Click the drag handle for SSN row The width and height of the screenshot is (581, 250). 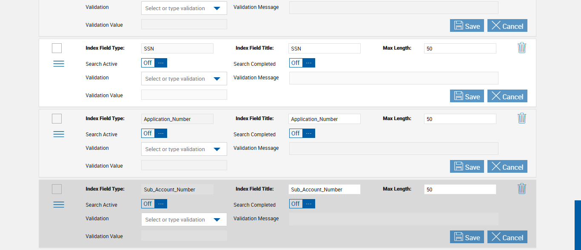click(x=59, y=64)
